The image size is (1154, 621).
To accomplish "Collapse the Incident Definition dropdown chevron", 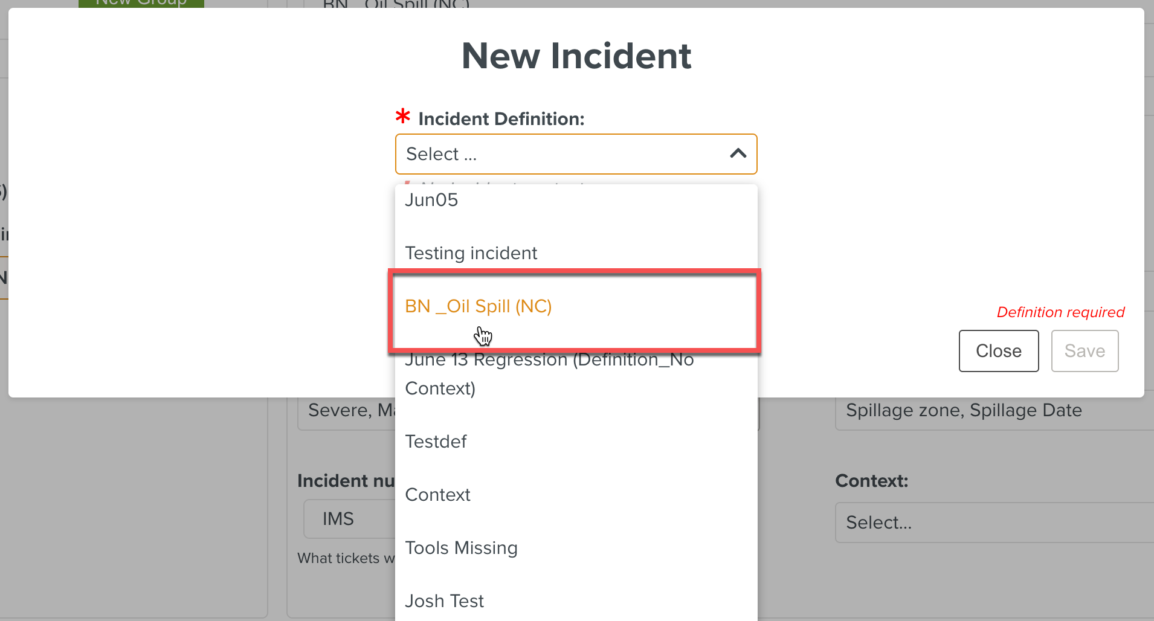I will [x=738, y=154].
